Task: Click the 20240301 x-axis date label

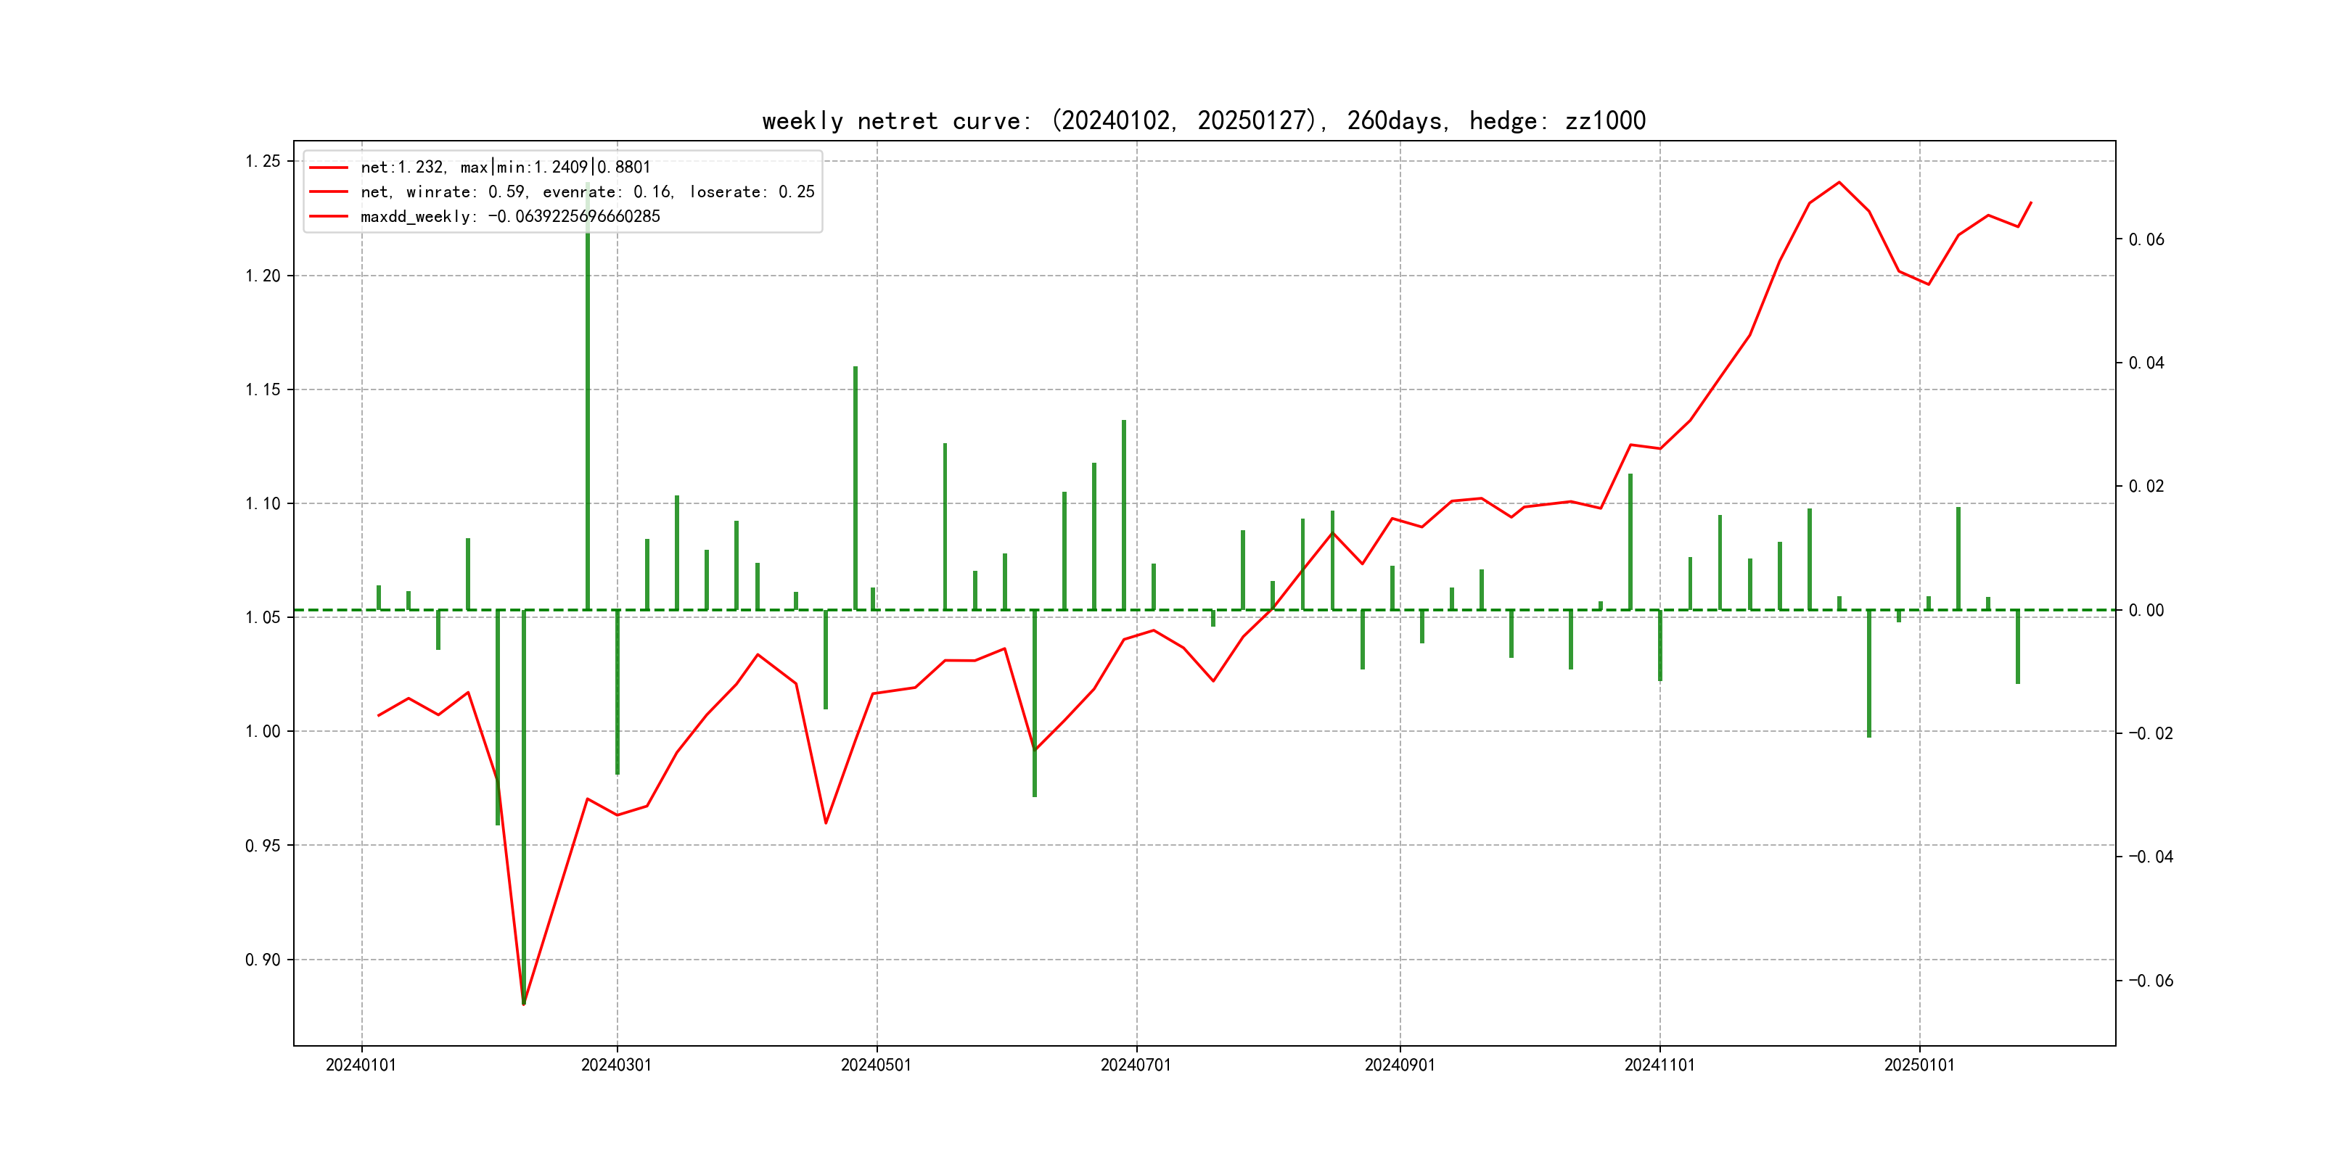Action: click(616, 1065)
